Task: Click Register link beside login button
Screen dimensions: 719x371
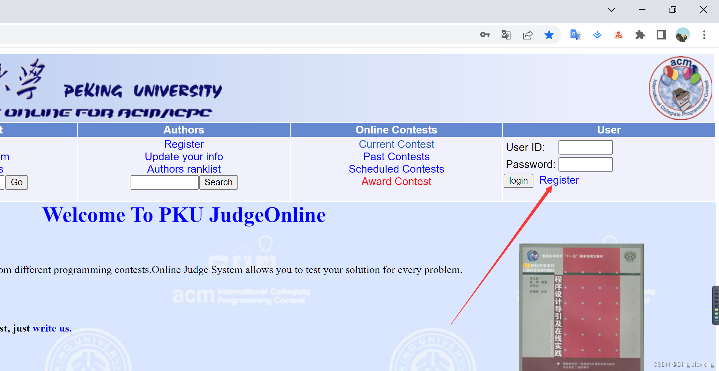Action: [x=559, y=180]
